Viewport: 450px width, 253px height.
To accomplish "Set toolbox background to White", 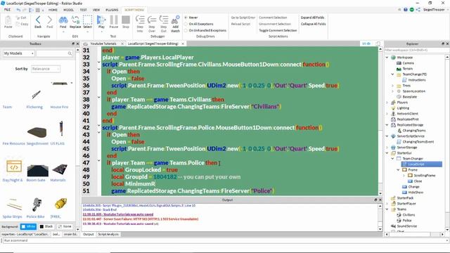I will coord(28,226).
